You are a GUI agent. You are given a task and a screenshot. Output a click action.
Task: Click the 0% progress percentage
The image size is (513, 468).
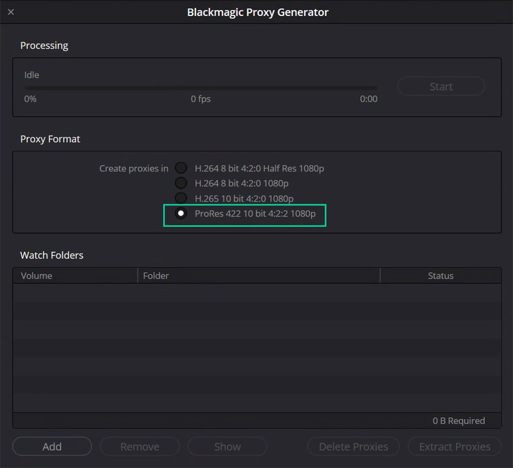tap(30, 99)
